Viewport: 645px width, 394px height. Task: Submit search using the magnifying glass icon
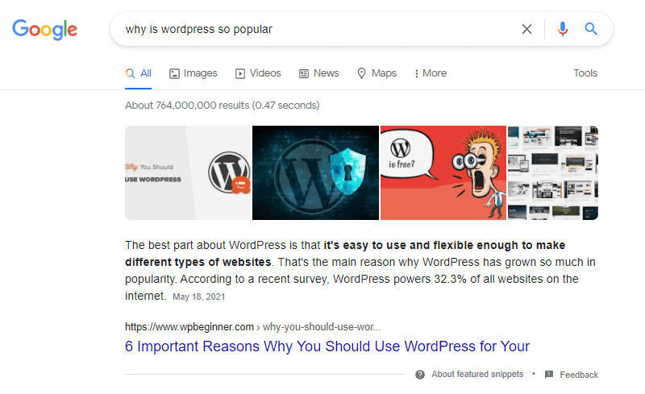point(591,29)
